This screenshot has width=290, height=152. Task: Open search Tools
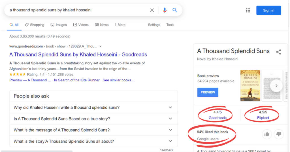click(170, 25)
